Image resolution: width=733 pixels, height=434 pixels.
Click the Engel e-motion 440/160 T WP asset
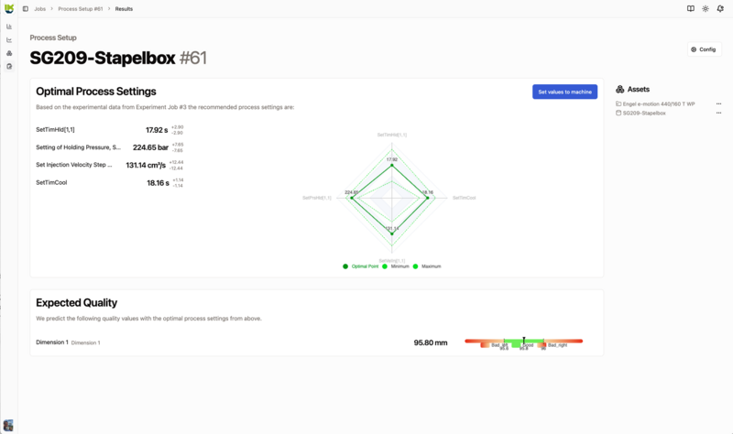(x=658, y=104)
